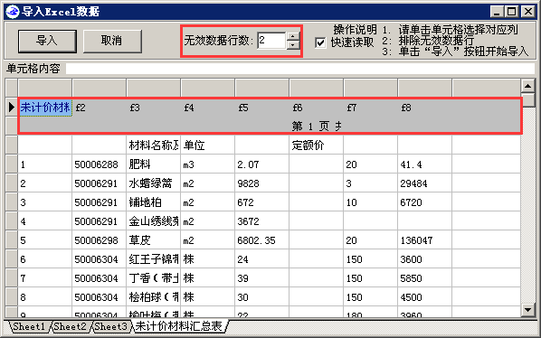541x338 pixels.
Task: Click the scroll up arrow of the grid
Action: tap(528, 86)
